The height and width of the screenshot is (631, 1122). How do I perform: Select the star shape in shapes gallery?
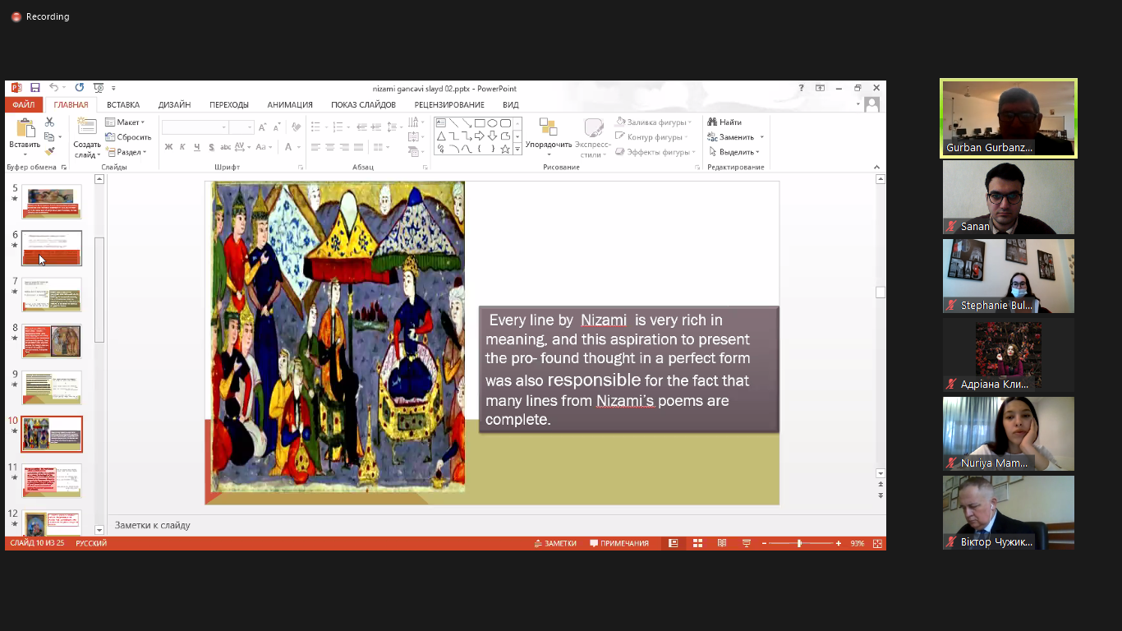[506, 150]
